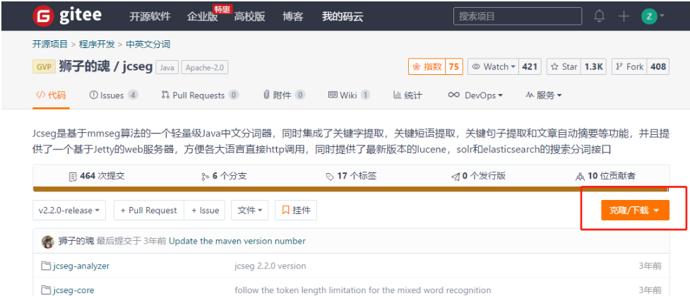Image resolution: width=690 pixels, height=296 pixels.
Task: Select the 代码 tab
Action: click(51, 95)
